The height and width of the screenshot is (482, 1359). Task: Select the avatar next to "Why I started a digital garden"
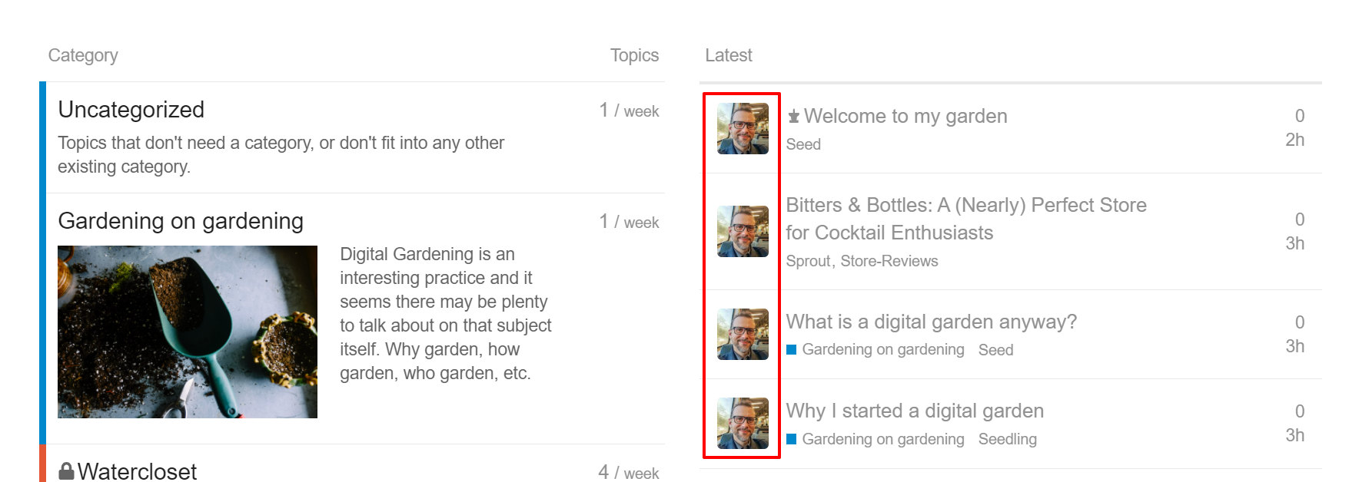coord(743,423)
